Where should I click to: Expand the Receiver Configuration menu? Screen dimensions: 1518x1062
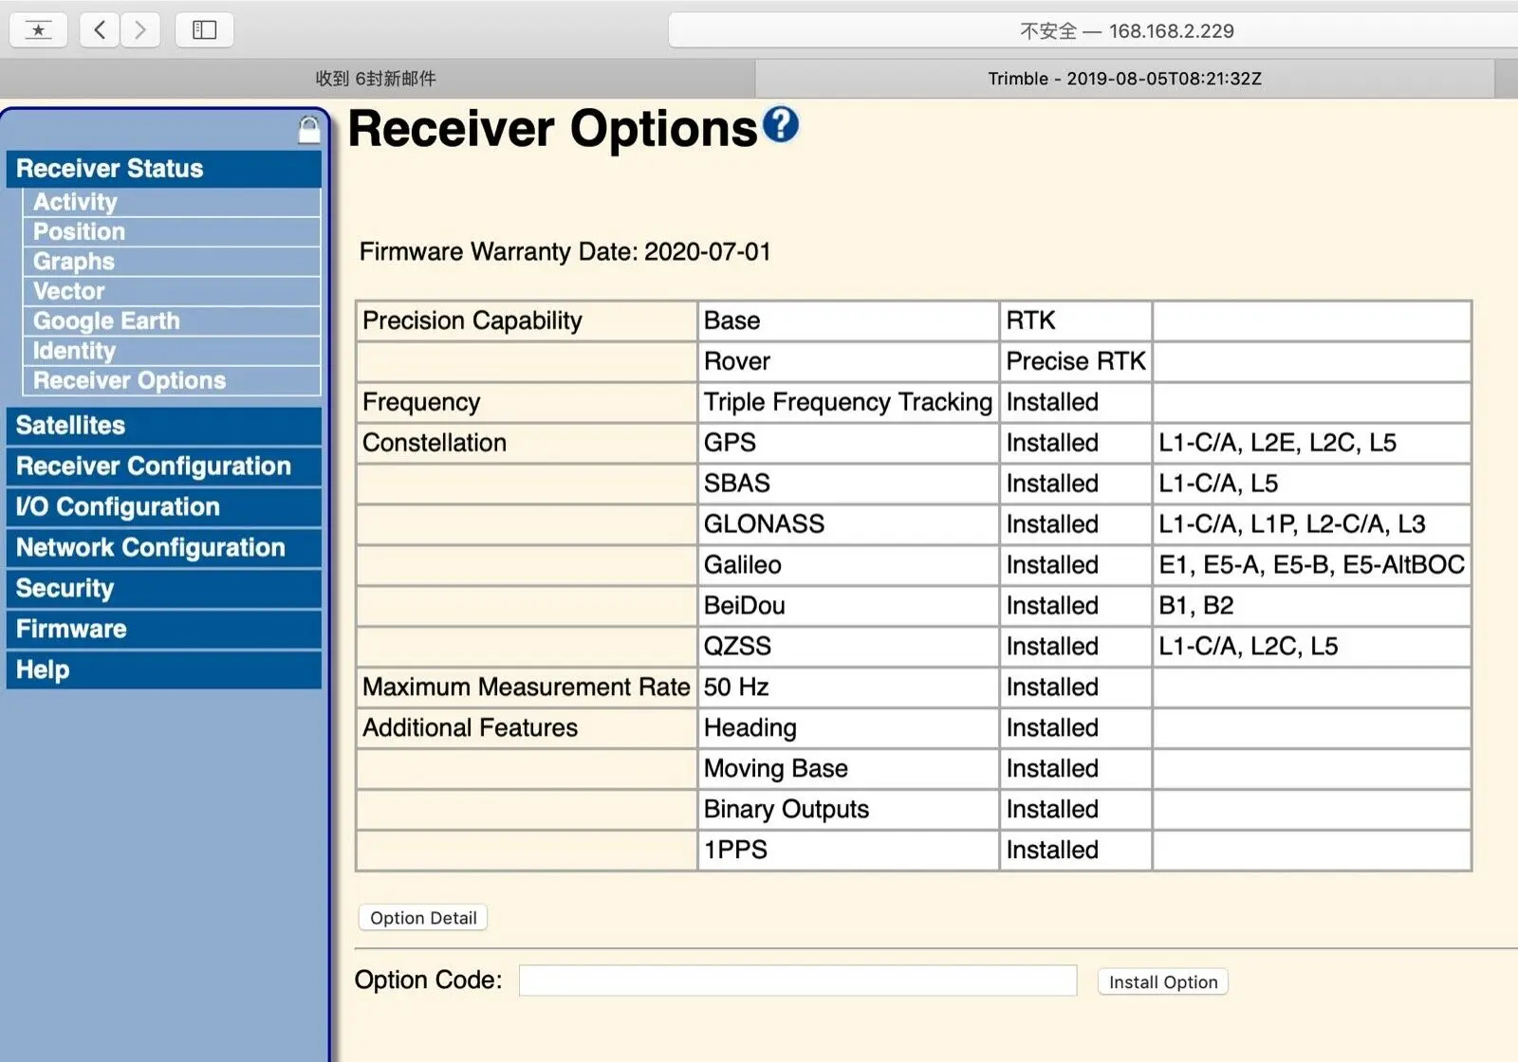[x=163, y=467]
